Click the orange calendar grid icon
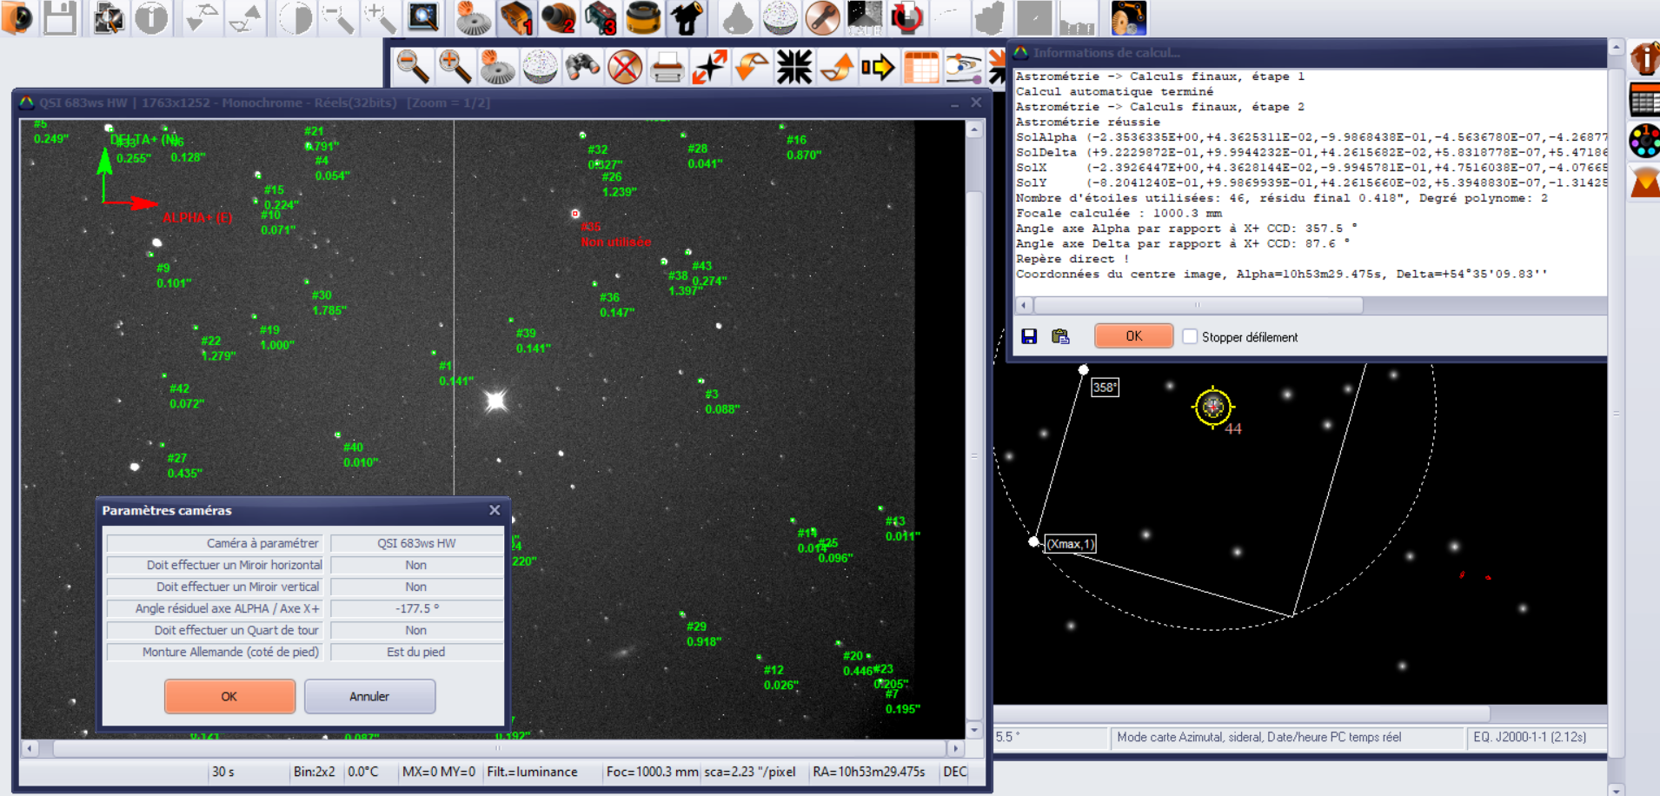Image resolution: width=1660 pixels, height=796 pixels. click(x=921, y=67)
